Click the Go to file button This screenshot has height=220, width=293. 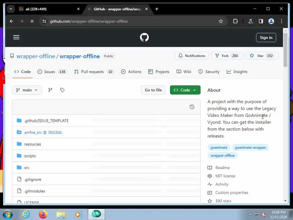point(153,90)
